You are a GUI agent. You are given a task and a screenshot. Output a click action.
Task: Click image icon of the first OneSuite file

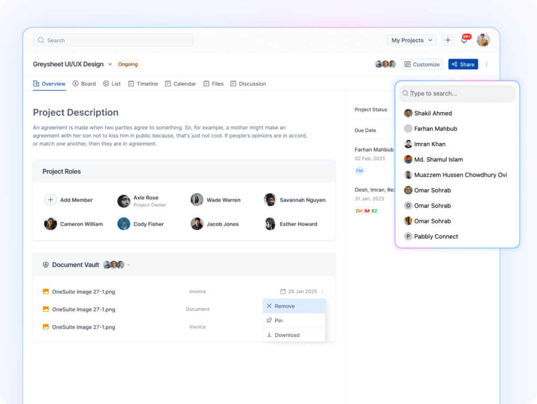(x=46, y=291)
